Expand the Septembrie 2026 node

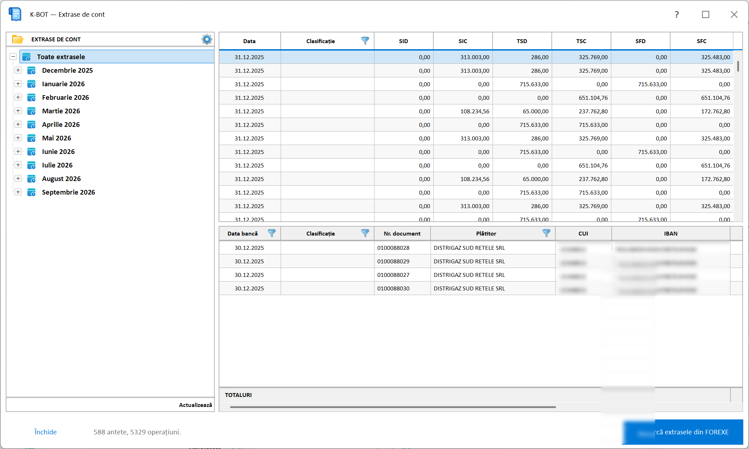coord(18,192)
